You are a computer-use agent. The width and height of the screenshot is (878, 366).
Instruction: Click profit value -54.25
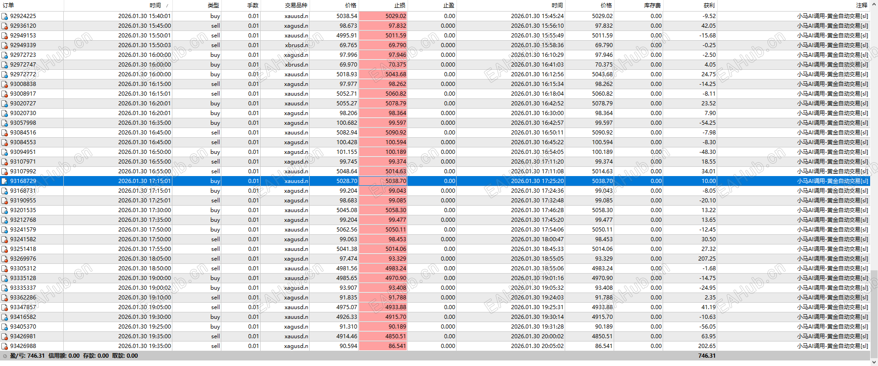coord(707,123)
